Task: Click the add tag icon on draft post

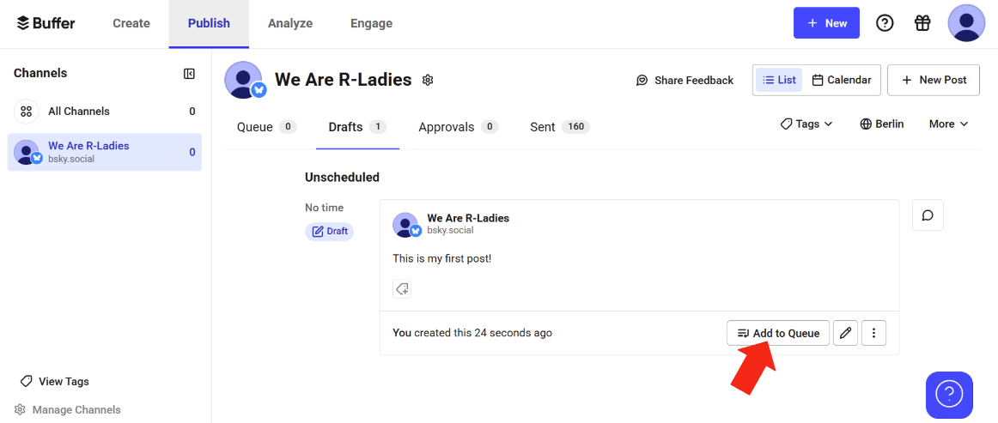Action: tap(402, 289)
